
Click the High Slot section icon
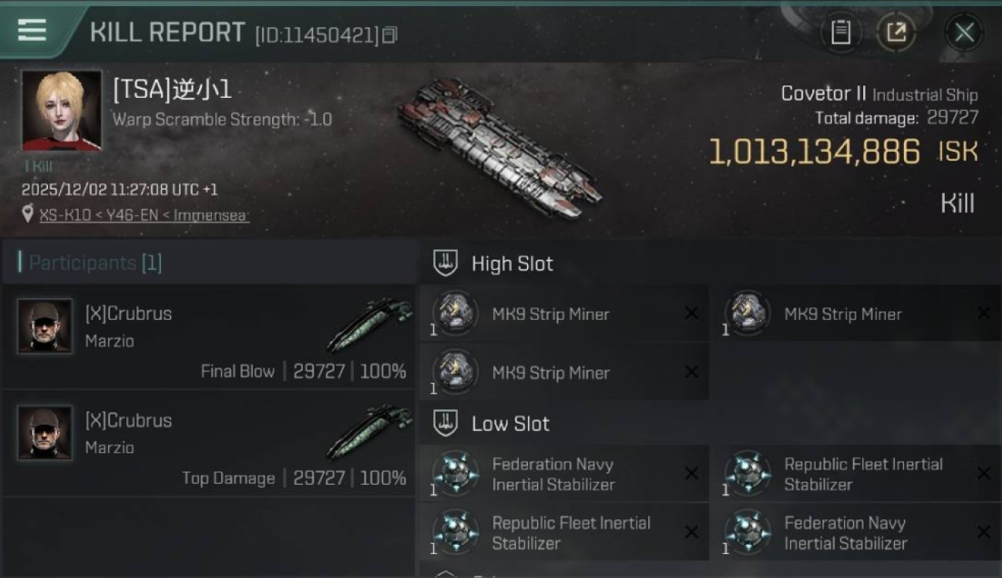click(446, 264)
